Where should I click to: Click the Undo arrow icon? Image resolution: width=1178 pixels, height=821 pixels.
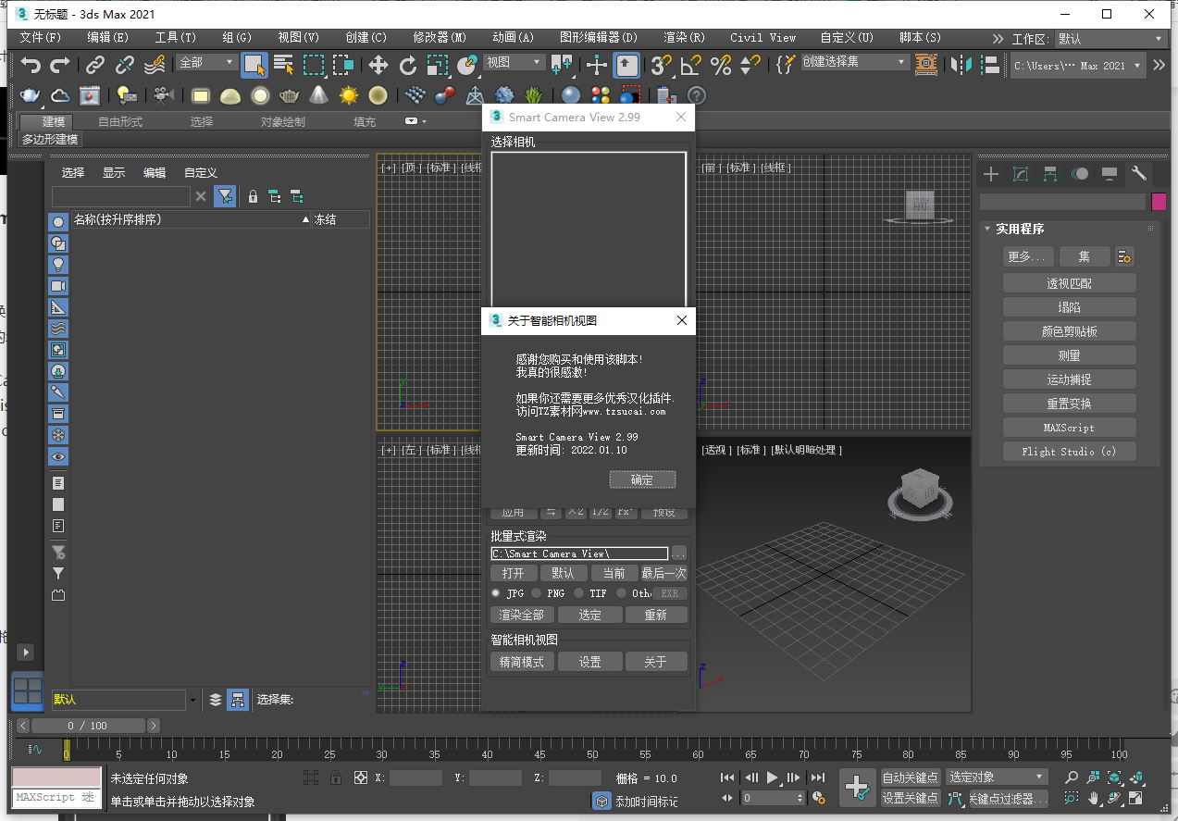32,65
